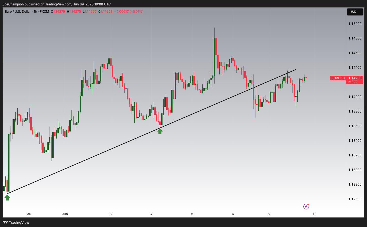367x227 pixels.
Task: Click the 30 date label on time axis
Action: [29, 214]
